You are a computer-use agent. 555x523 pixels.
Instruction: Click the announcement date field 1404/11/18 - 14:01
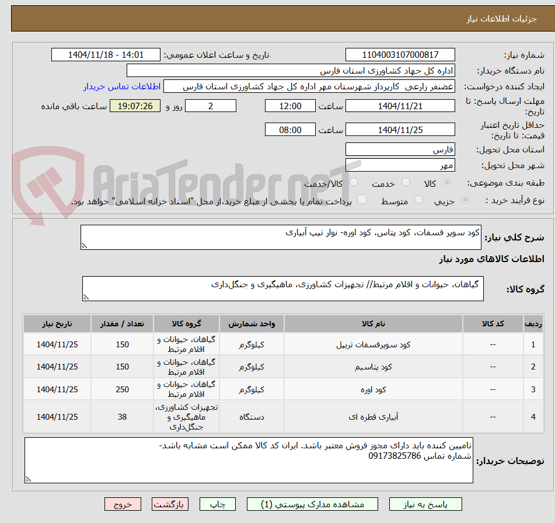pyautogui.click(x=106, y=55)
